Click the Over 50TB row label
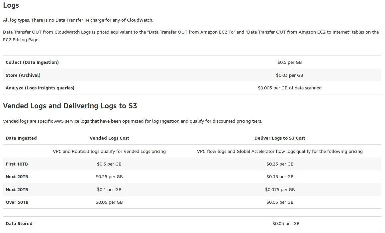 (x=17, y=202)
